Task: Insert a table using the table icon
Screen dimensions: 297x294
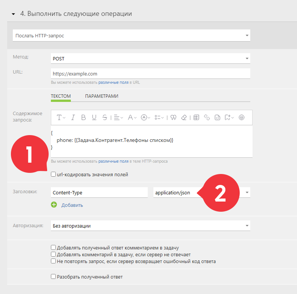Action: point(196,117)
